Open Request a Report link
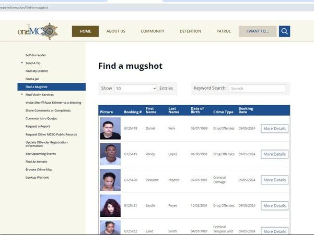Viewport: 314px width, 235px height. (x=38, y=127)
